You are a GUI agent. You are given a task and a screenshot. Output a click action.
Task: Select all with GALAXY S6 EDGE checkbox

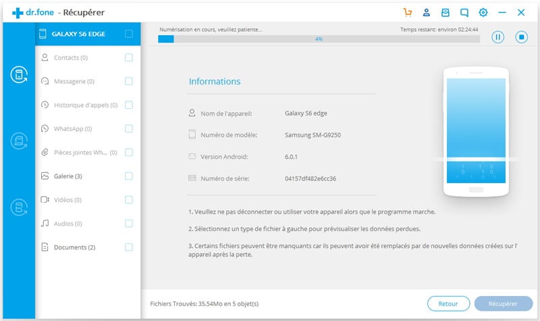pyautogui.click(x=129, y=34)
